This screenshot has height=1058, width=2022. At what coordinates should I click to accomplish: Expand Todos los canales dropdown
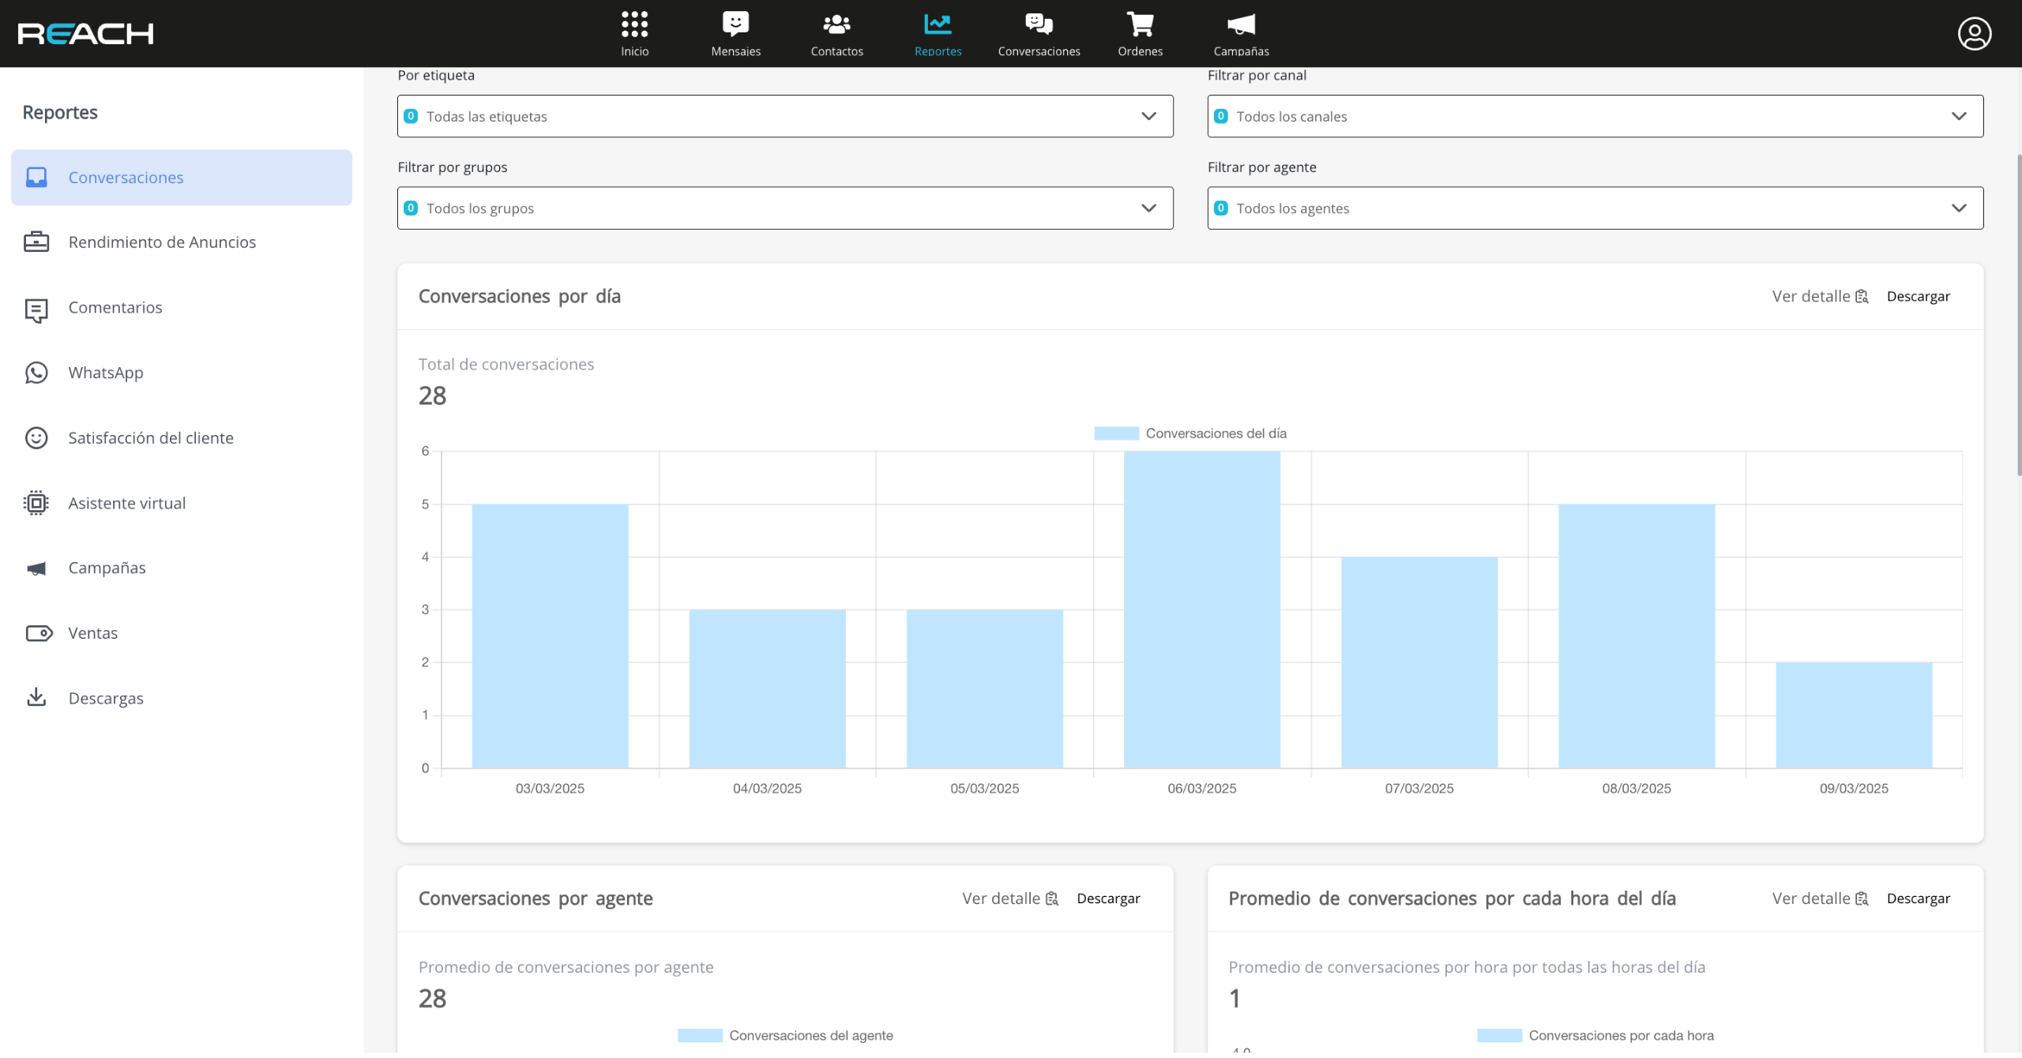[x=1595, y=116]
